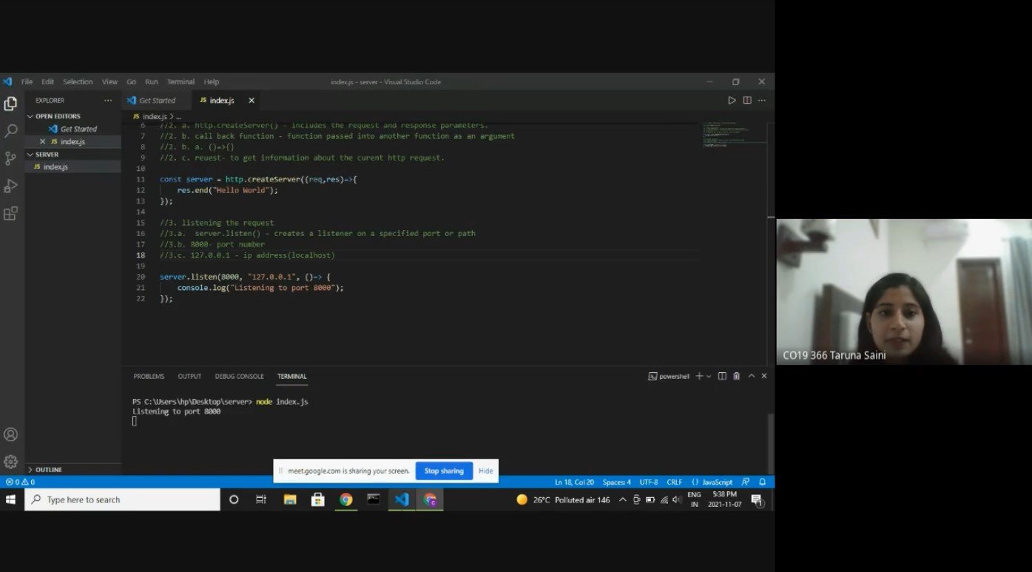
Task: Collapse the OPEN EDITORS section
Action: click(x=57, y=116)
